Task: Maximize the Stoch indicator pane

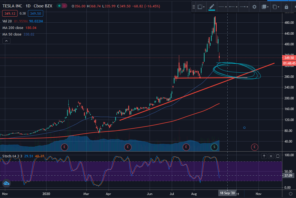Action: (278, 156)
